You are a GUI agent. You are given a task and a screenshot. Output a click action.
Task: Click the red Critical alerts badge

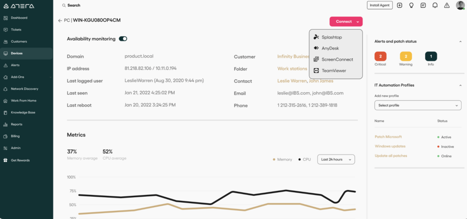coord(380,56)
